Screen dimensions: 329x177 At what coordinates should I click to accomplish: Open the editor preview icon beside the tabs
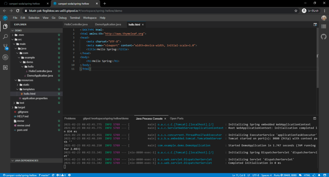[315, 24]
